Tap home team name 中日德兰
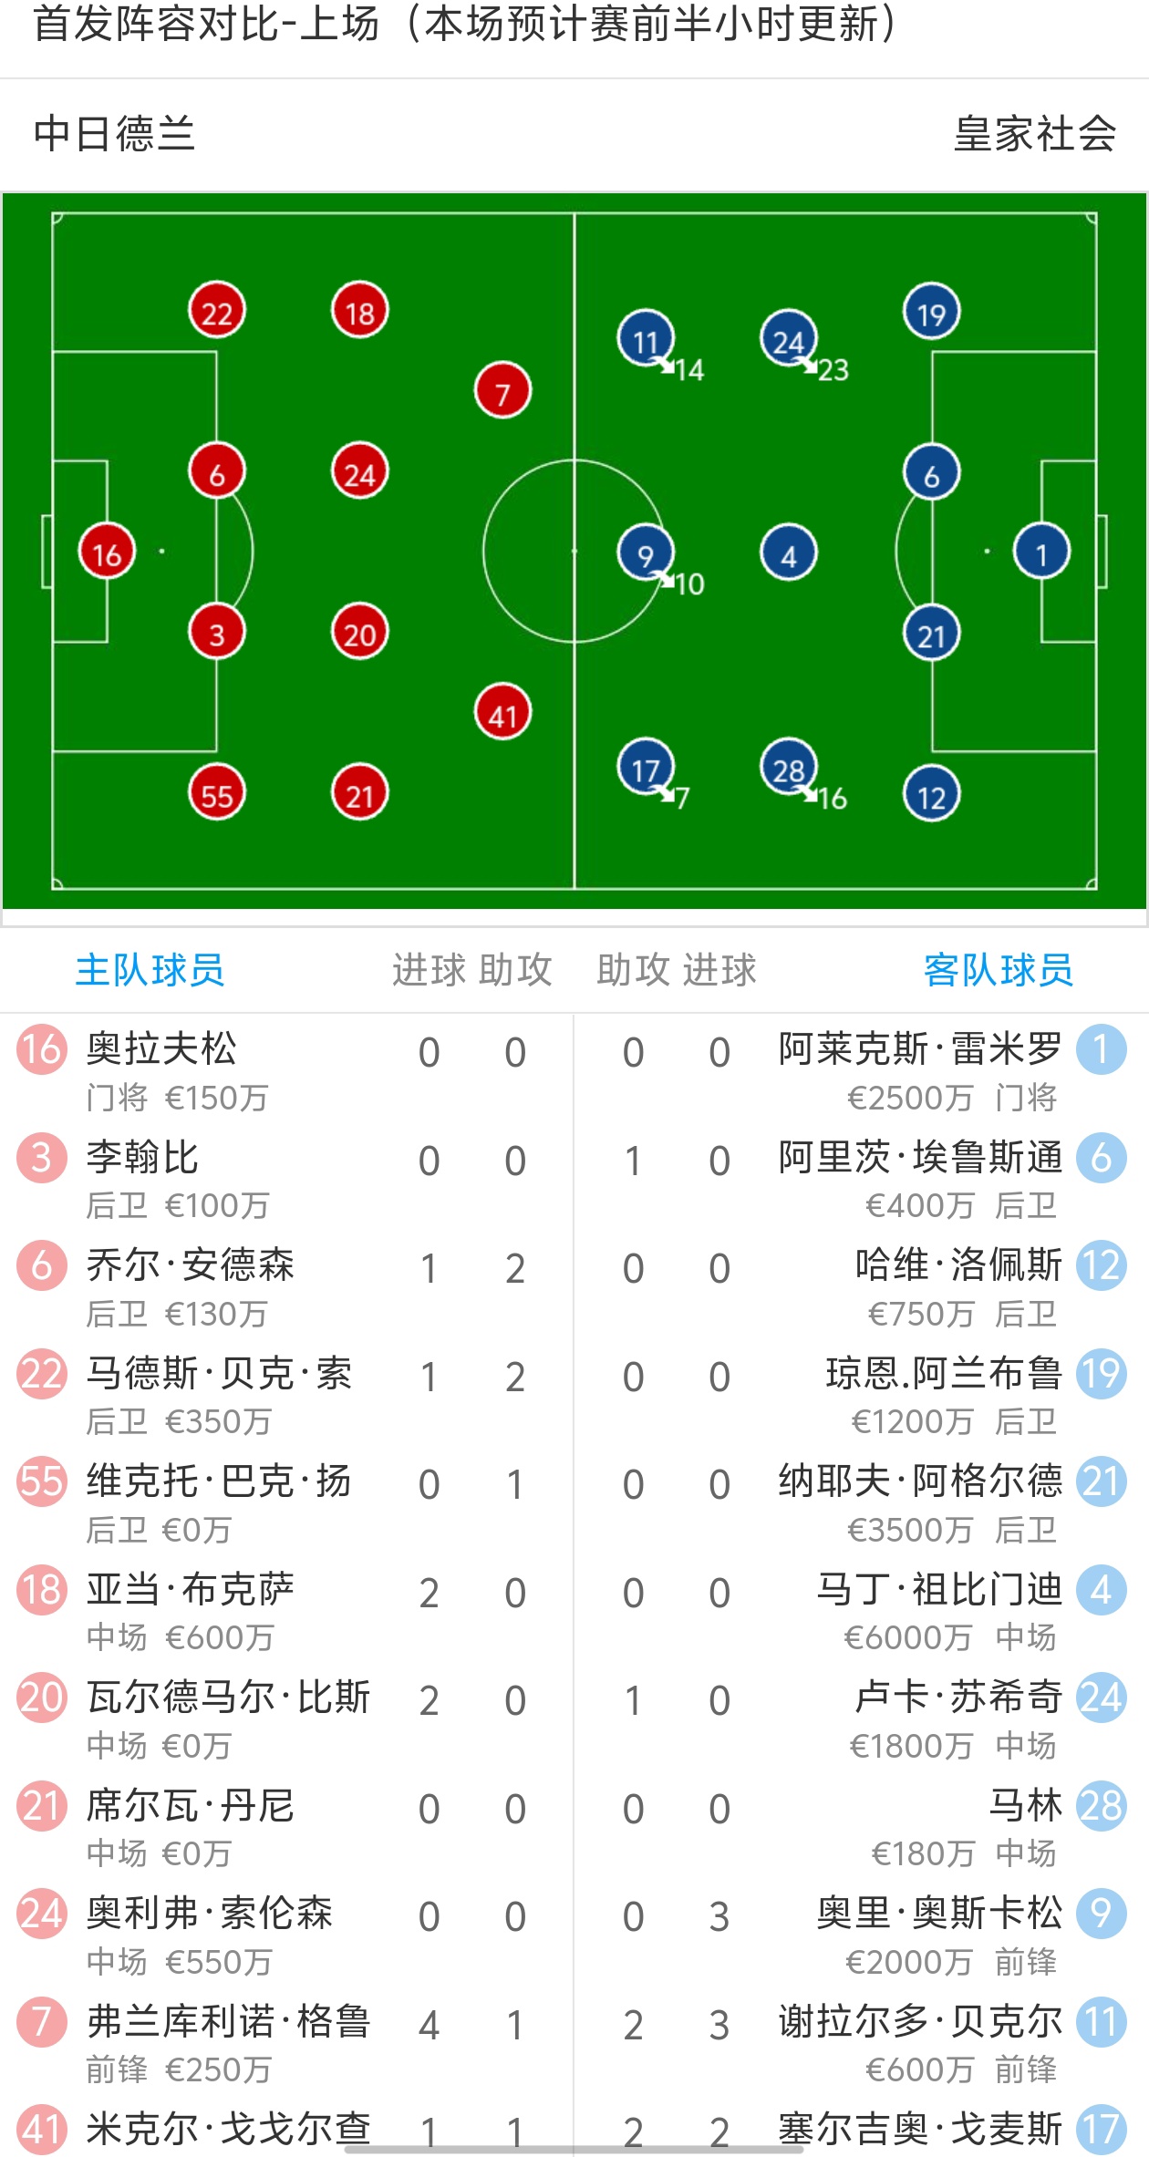 [115, 134]
